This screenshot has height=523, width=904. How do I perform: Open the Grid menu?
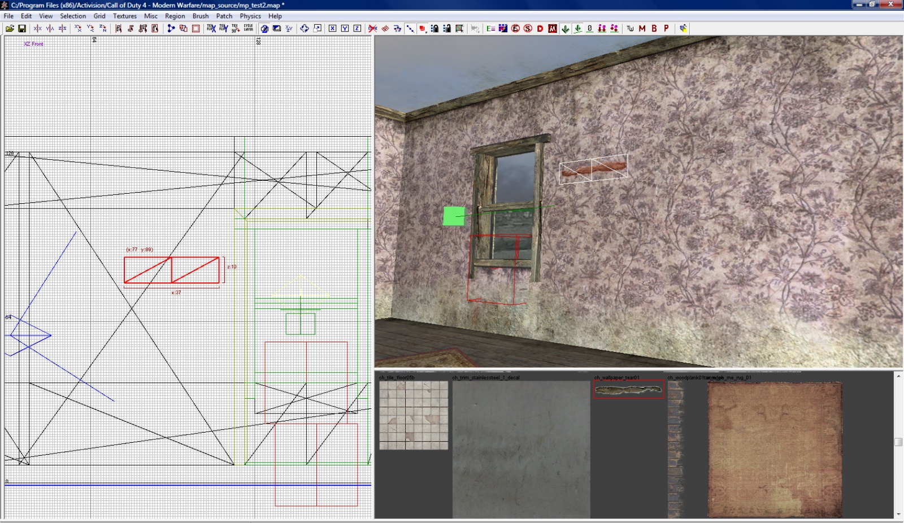[x=99, y=16]
